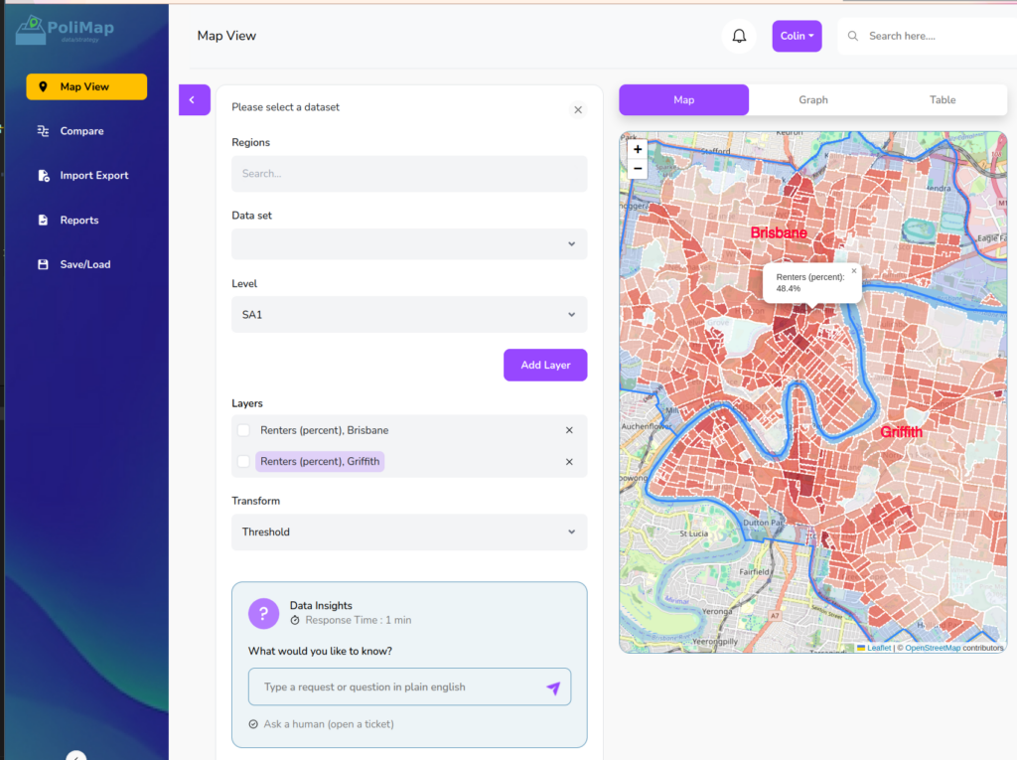
Task: Remove the Renters Griffith layer
Action: pyautogui.click(x=569, y=462)
